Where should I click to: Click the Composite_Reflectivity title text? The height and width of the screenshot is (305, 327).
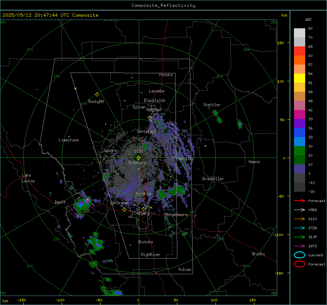click(x=163, y=5)
